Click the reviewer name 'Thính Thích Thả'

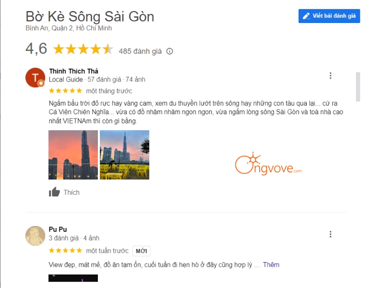tap(73, 71)
